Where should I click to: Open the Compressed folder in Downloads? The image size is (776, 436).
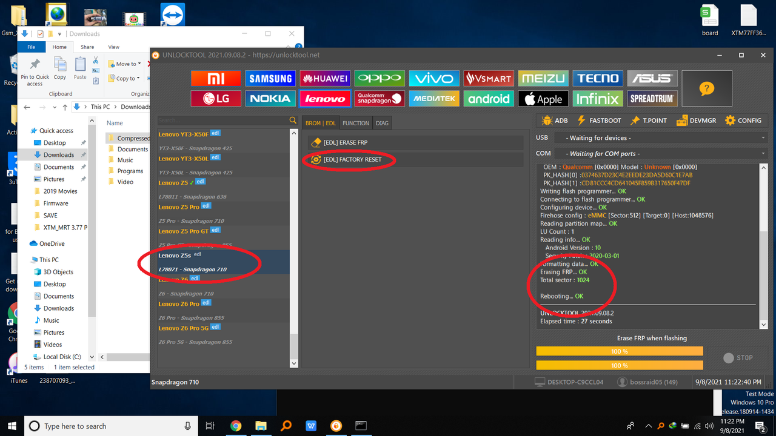(x=133, y=138)
